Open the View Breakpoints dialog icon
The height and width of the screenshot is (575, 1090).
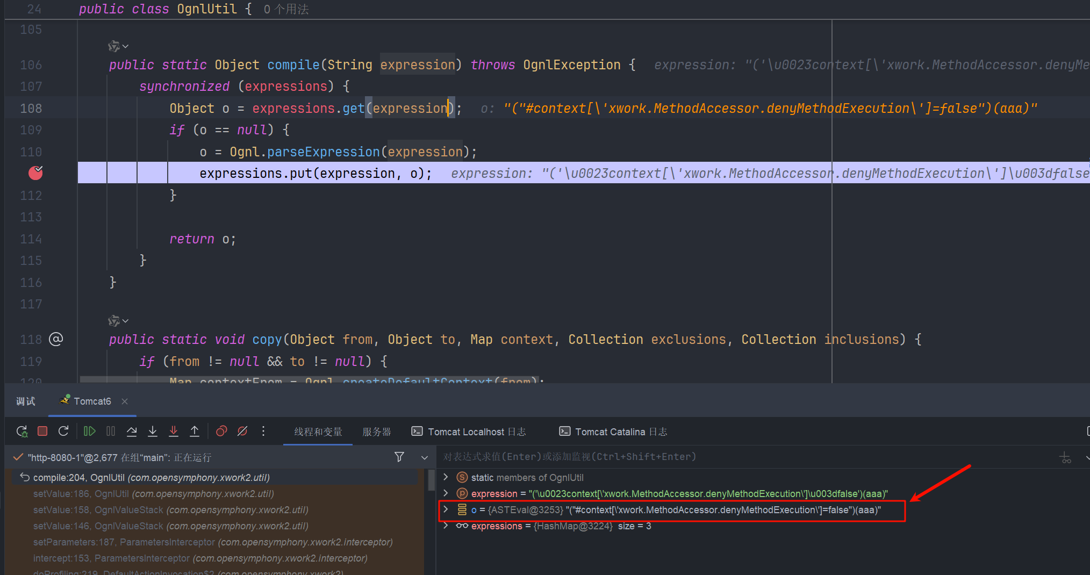tap(221, 431)
